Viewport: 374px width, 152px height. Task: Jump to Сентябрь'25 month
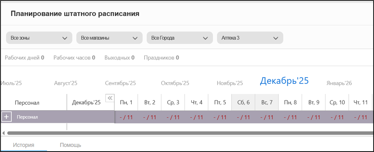pyautogui.click(x=120, y=83)
